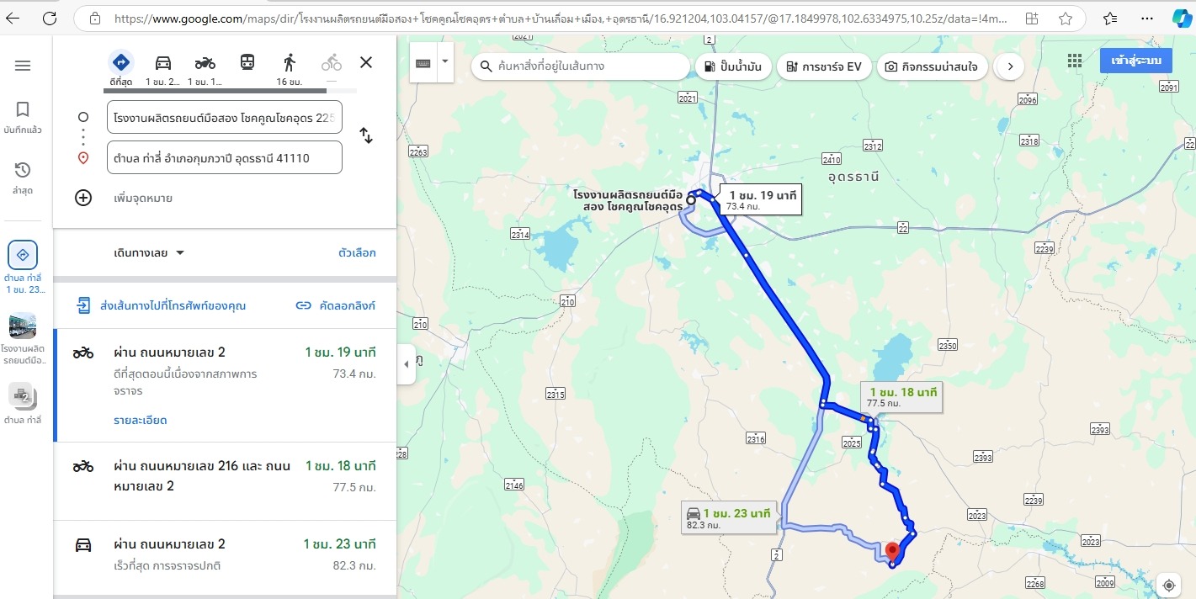
Task: Choose the public transit mode icon
Action: (x=247, y=62)
